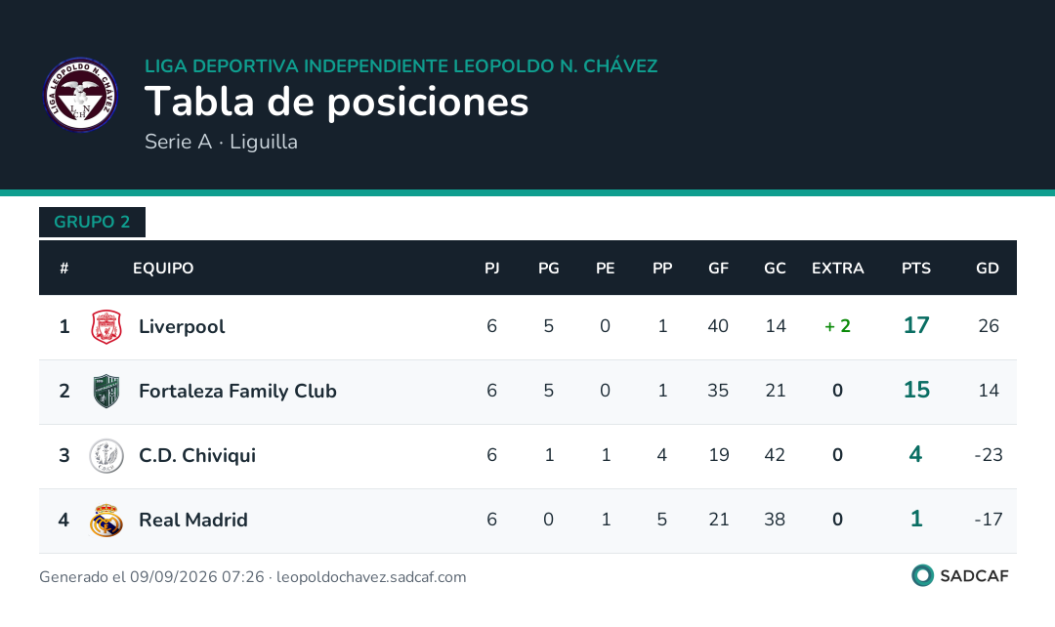Click the Liverpool team crest

tap(106, 327)
